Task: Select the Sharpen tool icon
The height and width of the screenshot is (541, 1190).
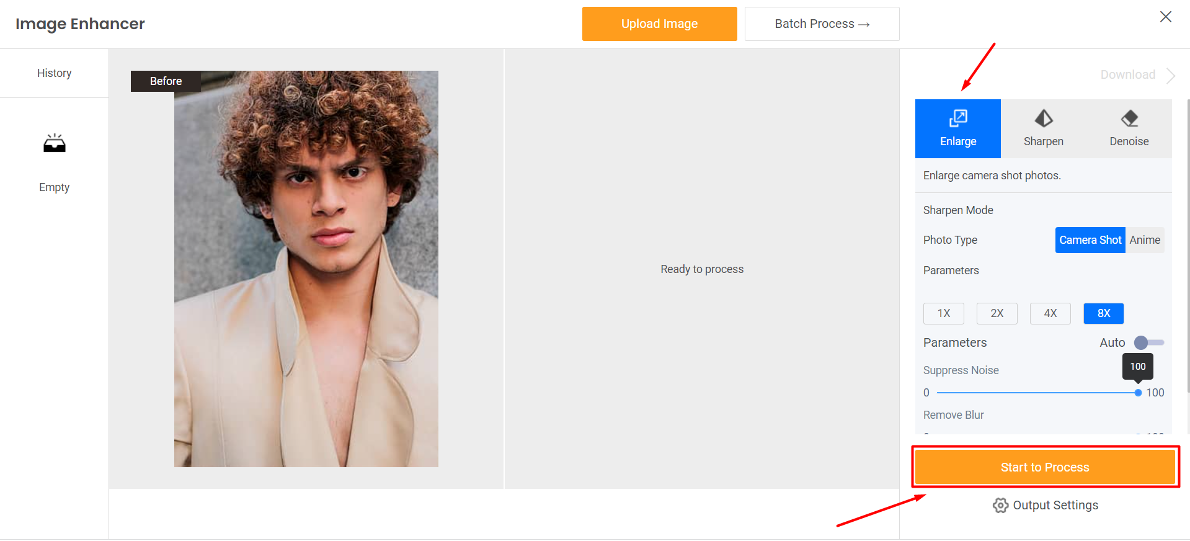Action: tap(1044, 118)
